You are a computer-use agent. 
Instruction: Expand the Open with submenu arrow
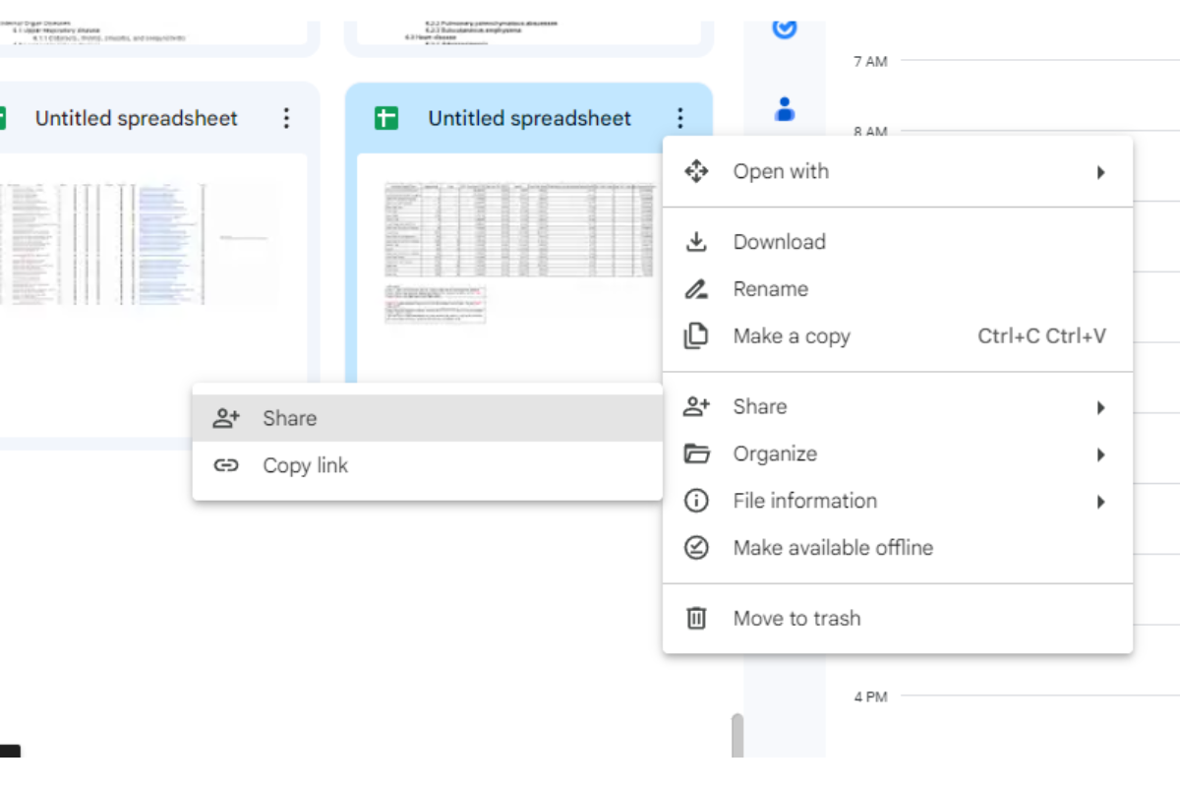coord(1100,172)
